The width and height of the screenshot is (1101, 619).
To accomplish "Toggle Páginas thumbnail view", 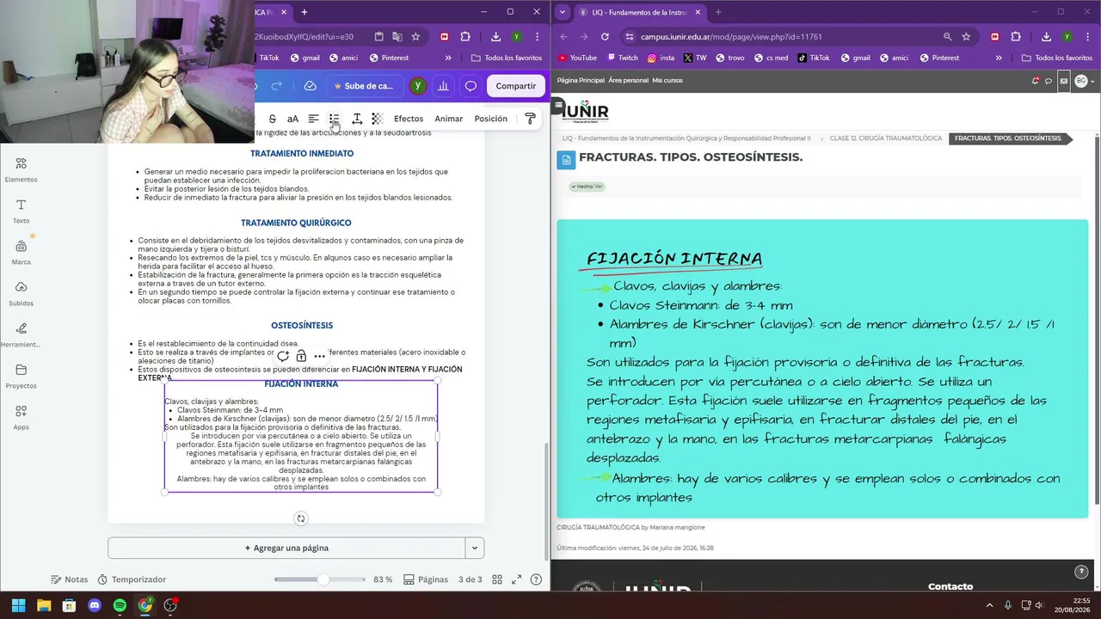I will [x=426, y=579].
